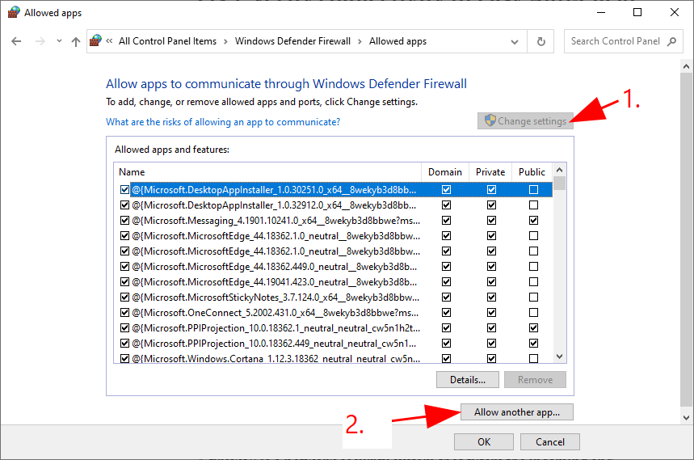
Task: Open the recent locations dropdown arrow
Action: (x=58, y=41)
